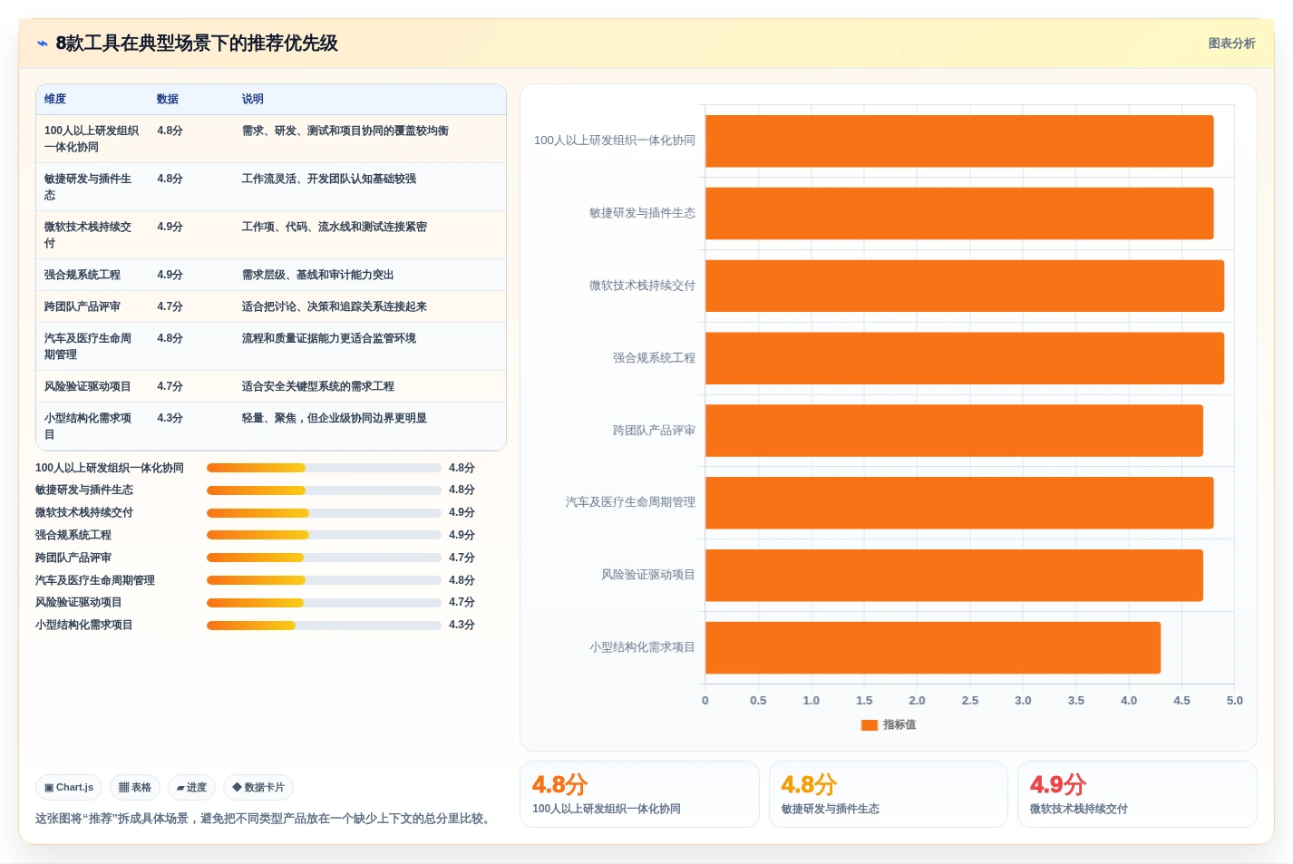This screenshot has height=864, width=1293.
Task: Click description 工作项、代码、流水线和测试连接紧密
Action: tap(335, 227)
